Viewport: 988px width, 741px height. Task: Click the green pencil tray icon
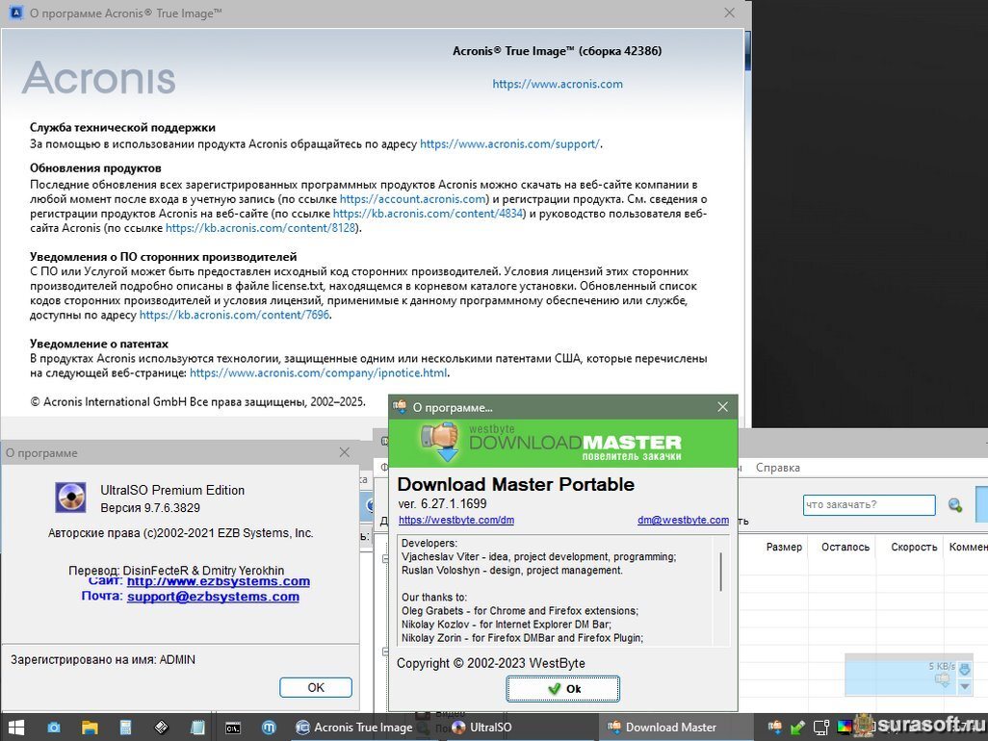(797, 728)
